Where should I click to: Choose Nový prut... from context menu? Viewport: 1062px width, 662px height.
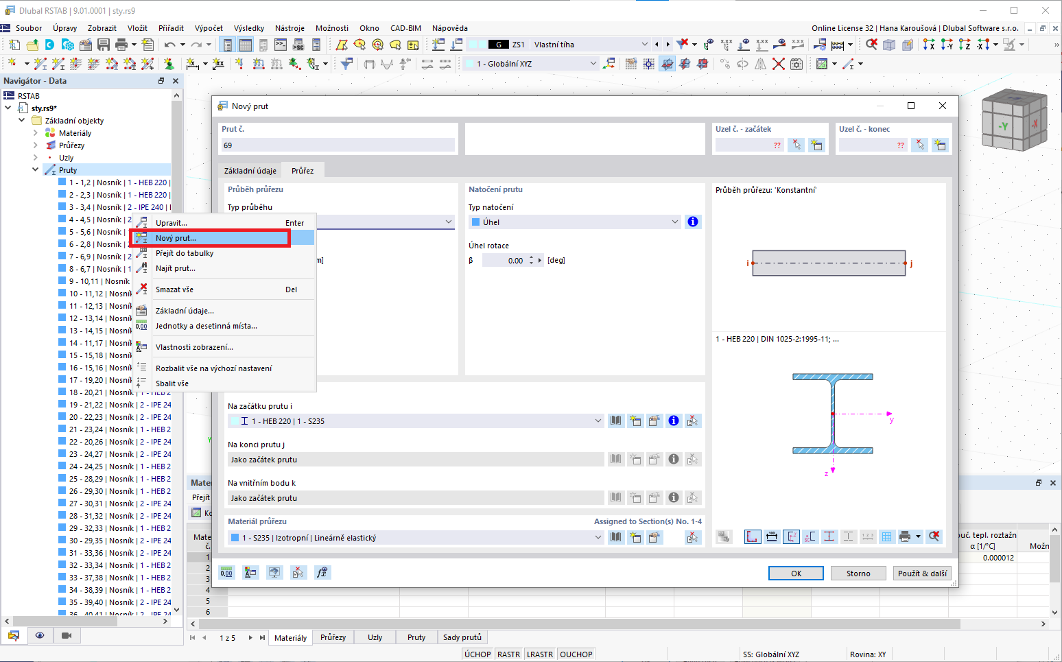pos(222,238)
